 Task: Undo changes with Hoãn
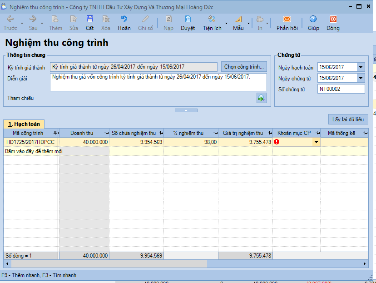[124, 23]
